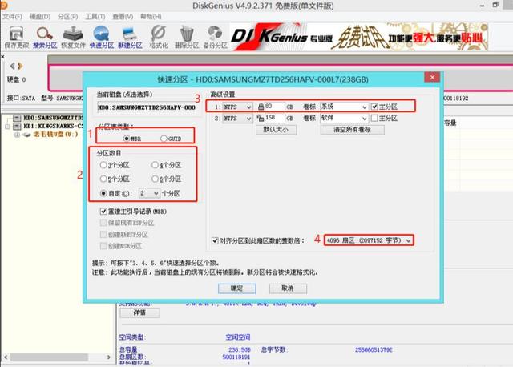Screen dimensions: 513x367
Task: Select the New Partition (新建分区) toolbar icon
Action: pos(130,38)
